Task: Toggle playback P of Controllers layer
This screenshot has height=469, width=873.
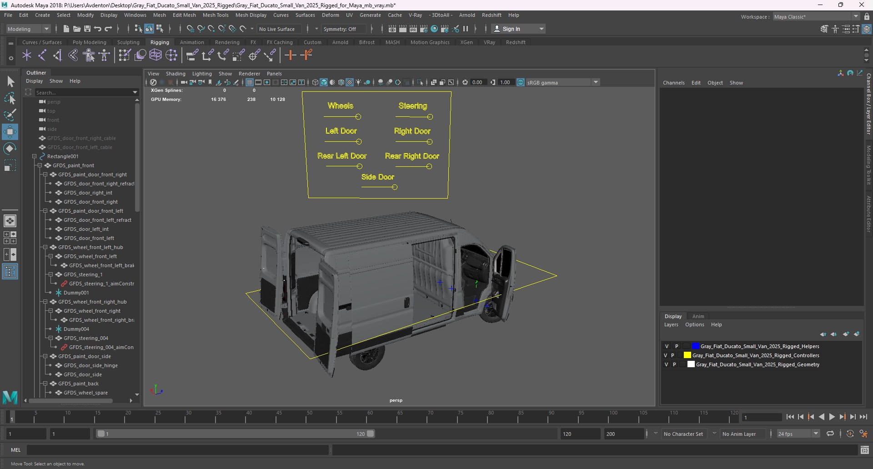Action: click(x=672, y=355)
